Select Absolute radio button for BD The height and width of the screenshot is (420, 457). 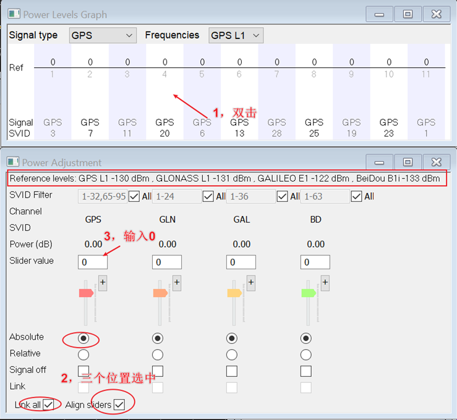pyautogui.click(x=305, y=338)
